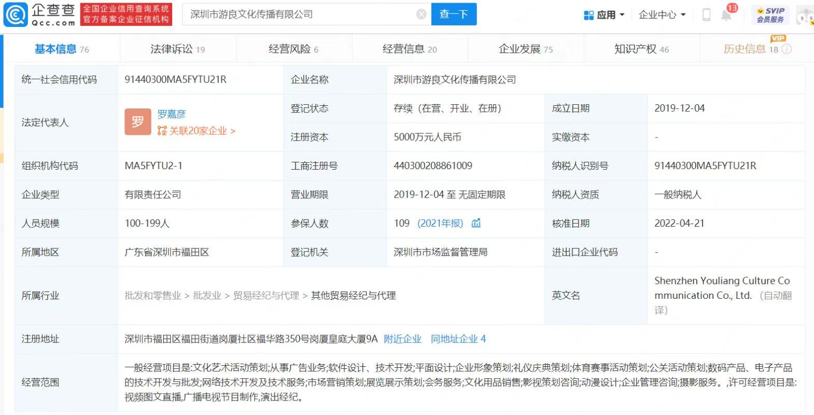Open the 附近企业 nearby companies link
The image size is (814, 415).
tap(402, 339)
